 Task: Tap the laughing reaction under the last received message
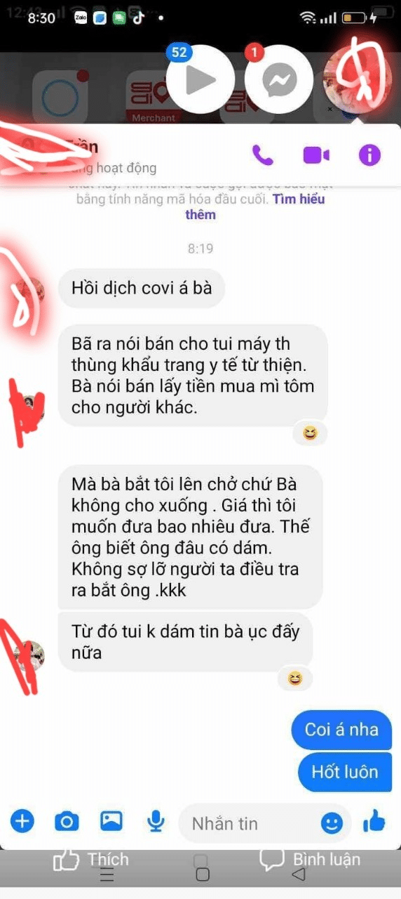294,678
